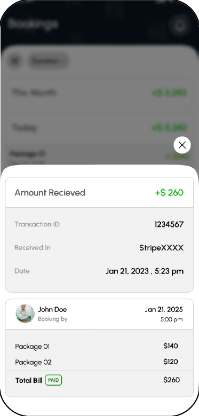The width and height of the screenshot is (199, 416).
Task: Open the blurred settings gear icon
Action: coord(180,25)
